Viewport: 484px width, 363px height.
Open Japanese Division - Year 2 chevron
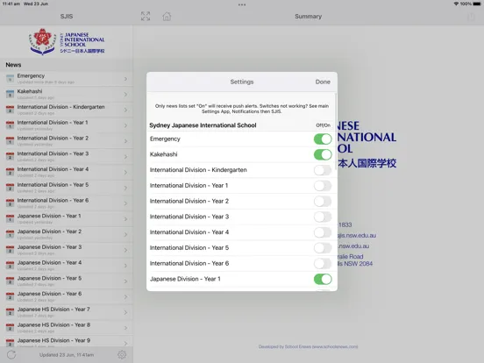(x=125, y=235)
